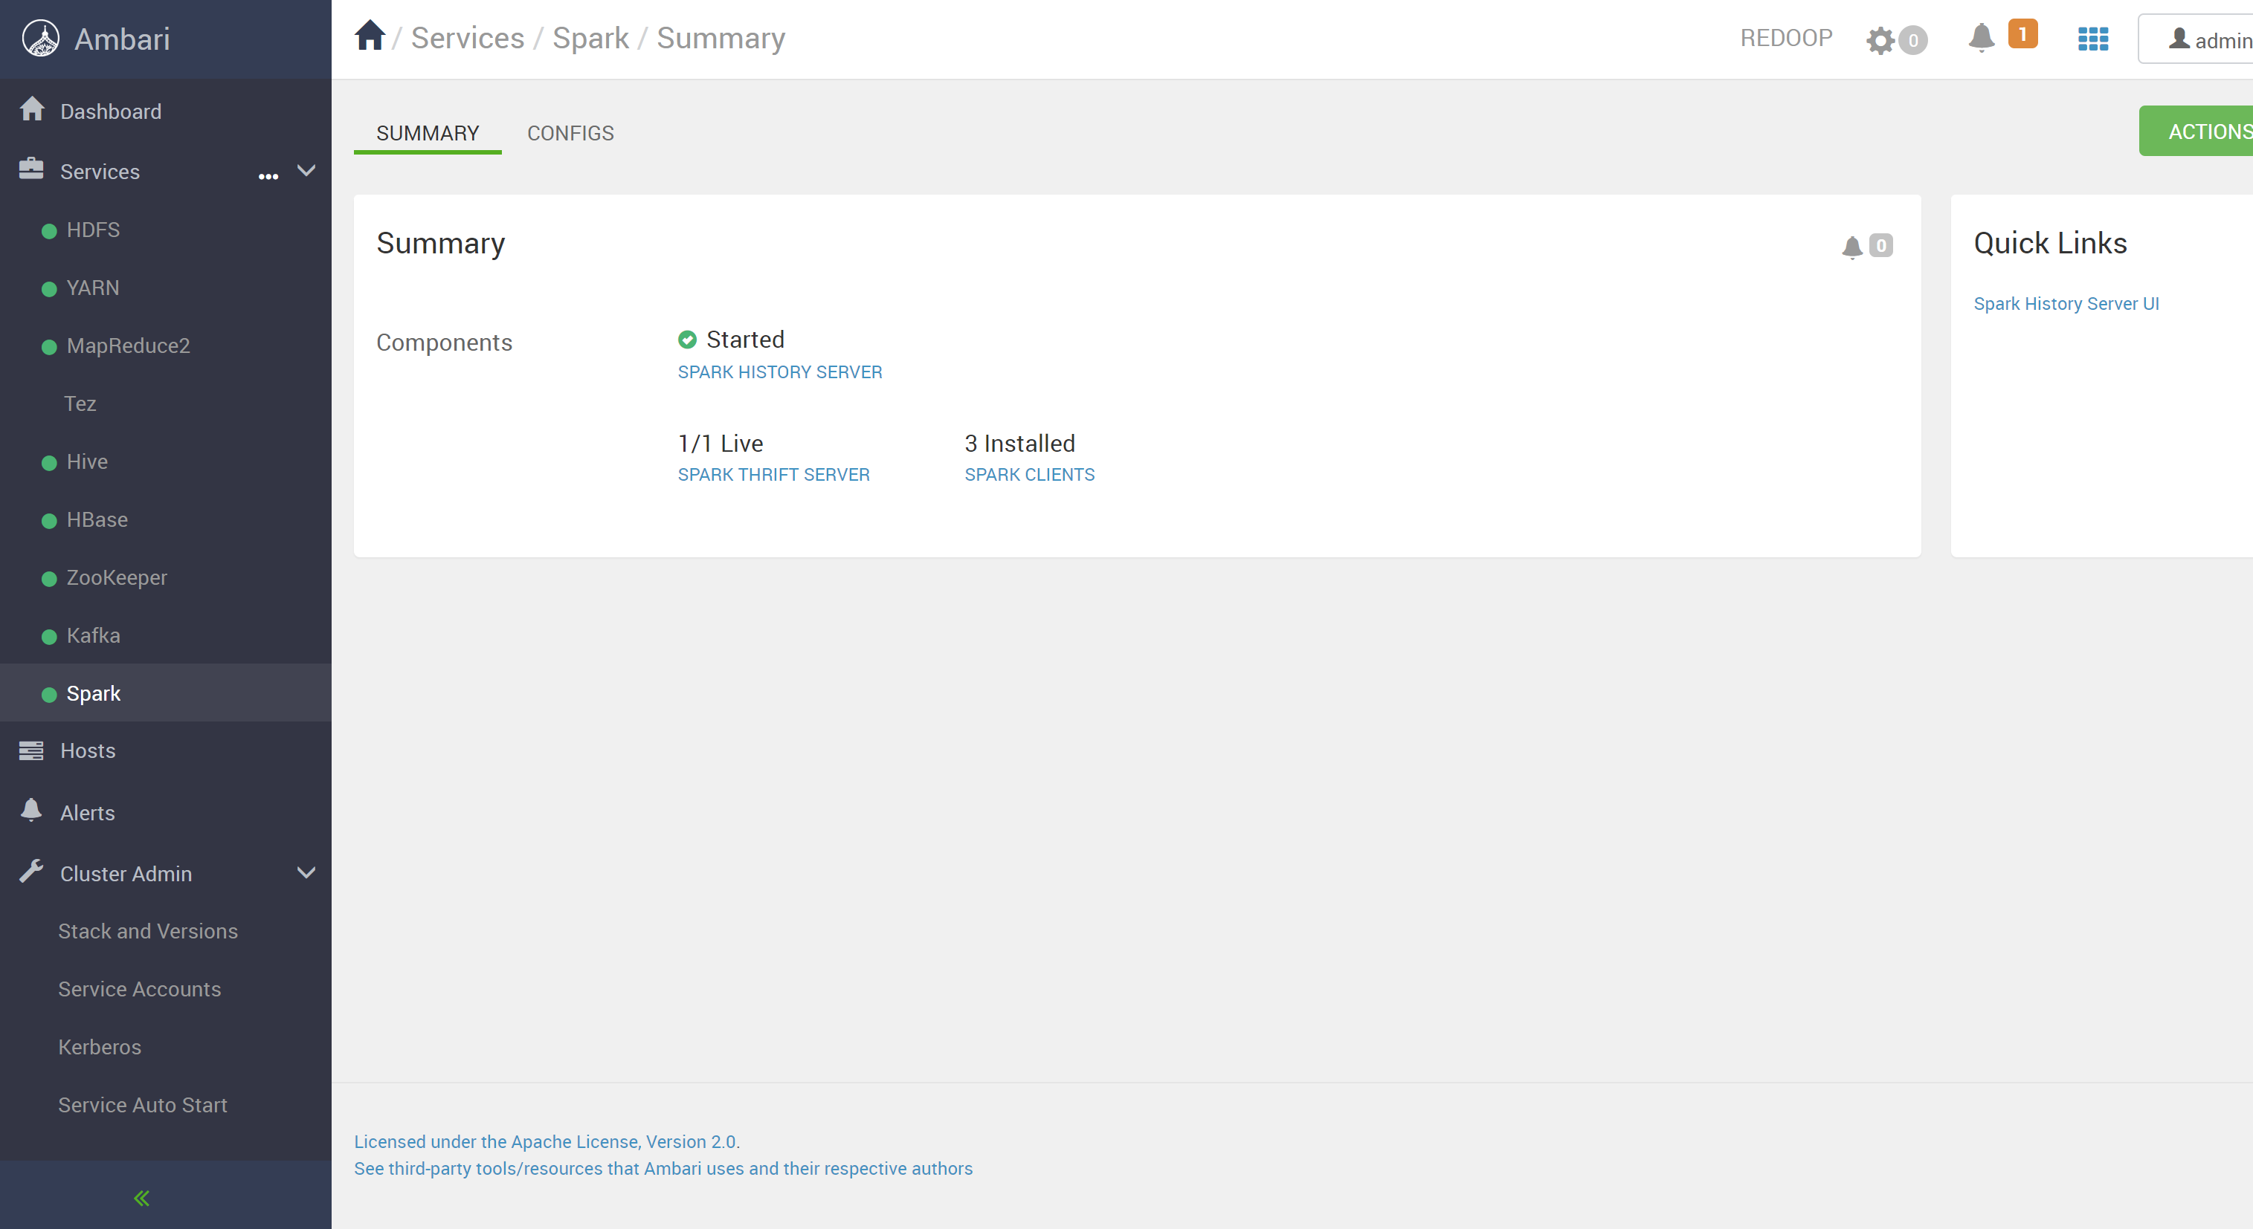Collapse the sidebar with double chevron
This screenshot has width=2253, height=1229.
click(142, 1198)
